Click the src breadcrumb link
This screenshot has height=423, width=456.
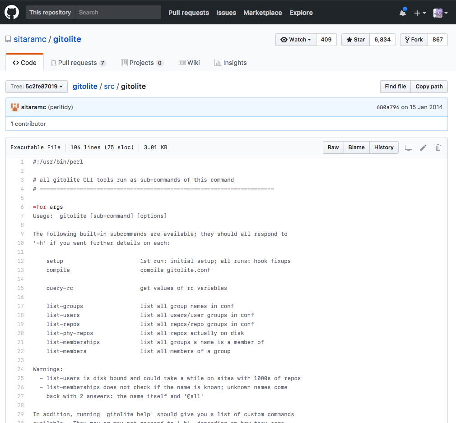[x=109, y=86]
